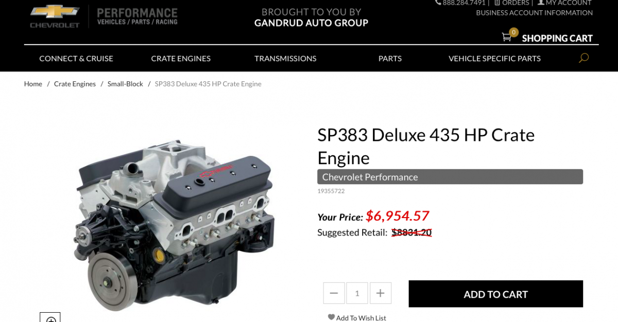Open Business Account Information link
This screenshot has height=322, width=618.
tap(534, 13)
